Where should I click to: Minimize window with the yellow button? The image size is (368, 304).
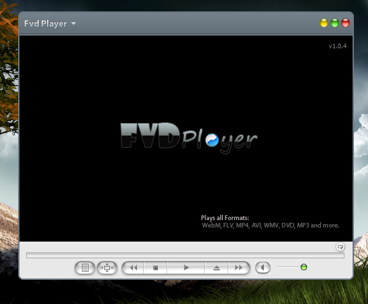click(324, 23)
